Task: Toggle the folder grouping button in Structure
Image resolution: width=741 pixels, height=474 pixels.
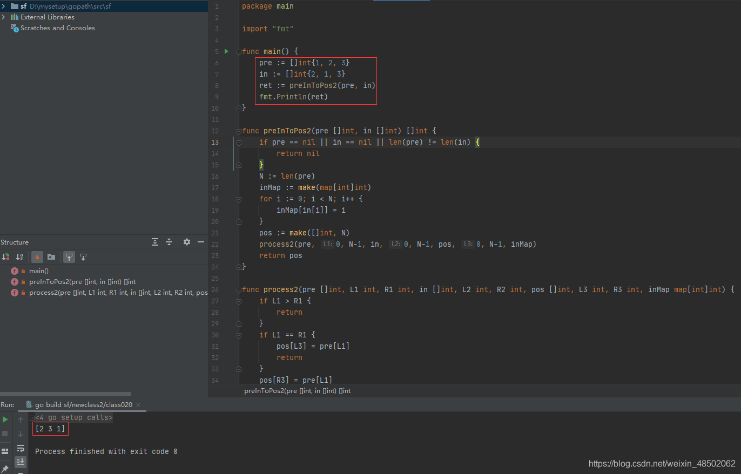Action: pos(51,257)
